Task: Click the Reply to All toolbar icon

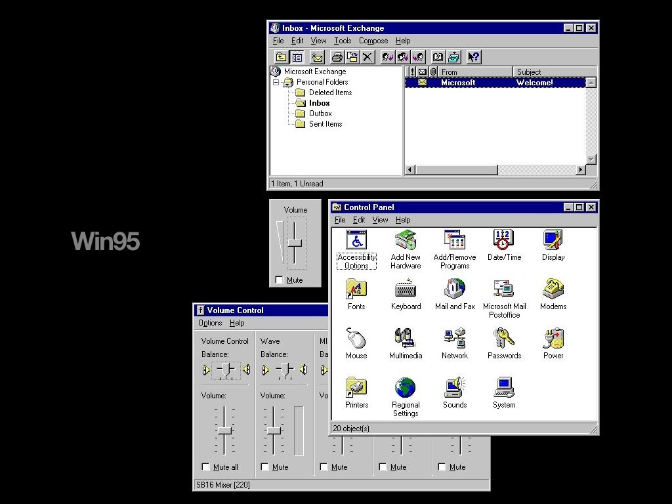Action: [403, 57]
